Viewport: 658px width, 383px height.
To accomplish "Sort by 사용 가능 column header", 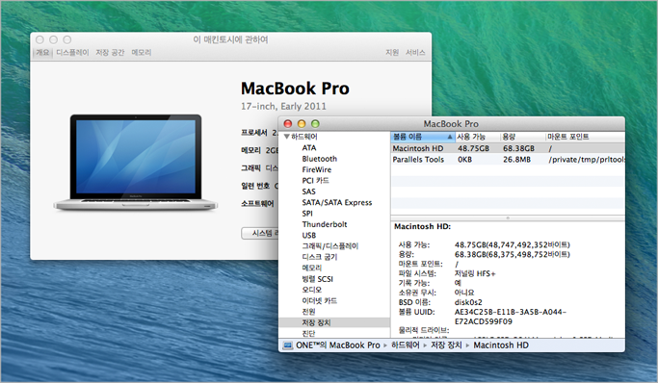I will [478, 137].
